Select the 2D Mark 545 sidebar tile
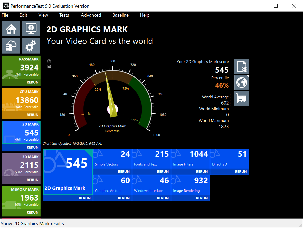 21,132
